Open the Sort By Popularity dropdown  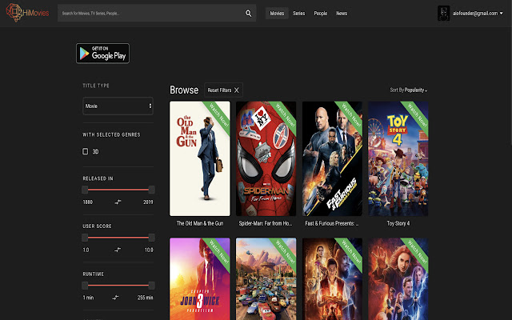pyautogui.click(x=409, y=90)
